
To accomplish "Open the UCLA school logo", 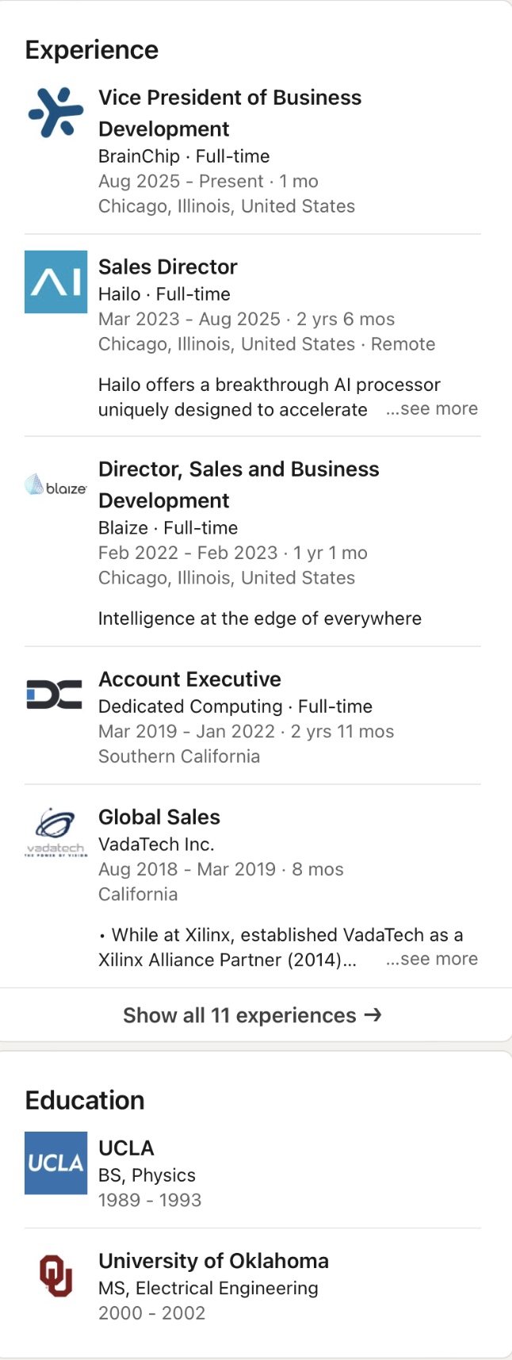I will coord(55,1163).
